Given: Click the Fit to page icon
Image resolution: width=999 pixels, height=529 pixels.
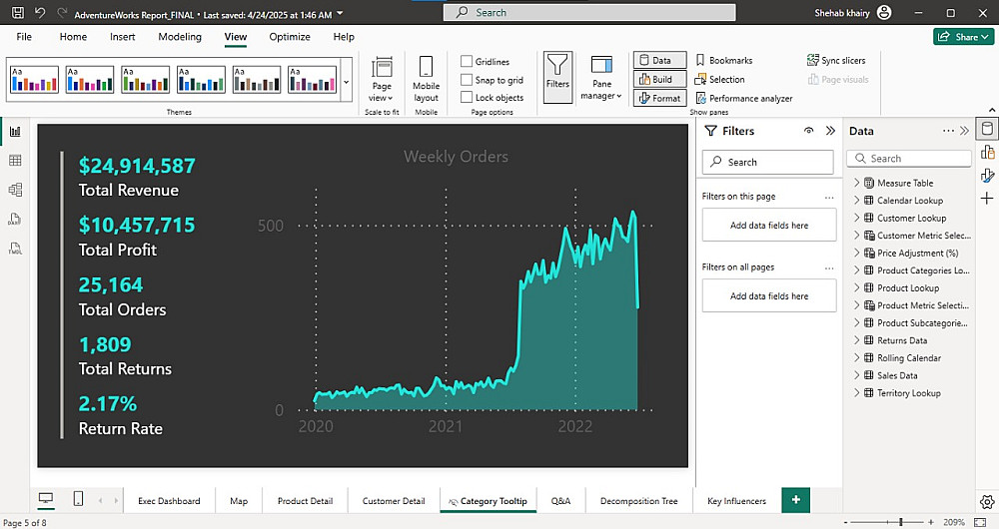Looking at the screenshot, I should click(980, 523).
